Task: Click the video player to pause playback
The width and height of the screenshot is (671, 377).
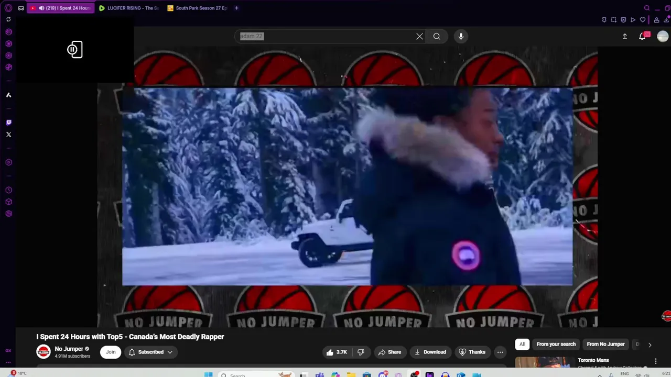Action: [x=347, y=187]
